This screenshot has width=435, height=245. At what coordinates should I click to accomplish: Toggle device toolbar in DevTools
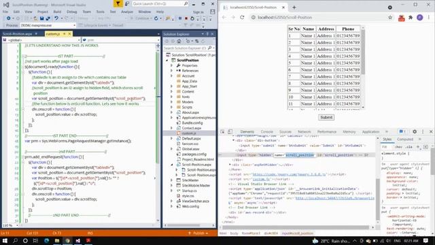pyautogui.click(x=230, y=131)
